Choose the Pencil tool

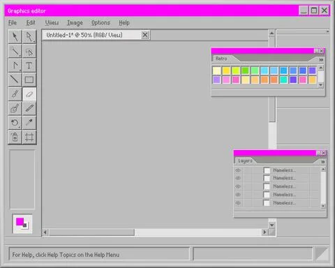pyautogui.click(x=29, y=108)
